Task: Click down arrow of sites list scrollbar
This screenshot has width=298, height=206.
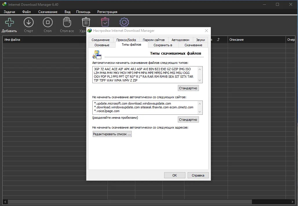Action: point(200,112)
